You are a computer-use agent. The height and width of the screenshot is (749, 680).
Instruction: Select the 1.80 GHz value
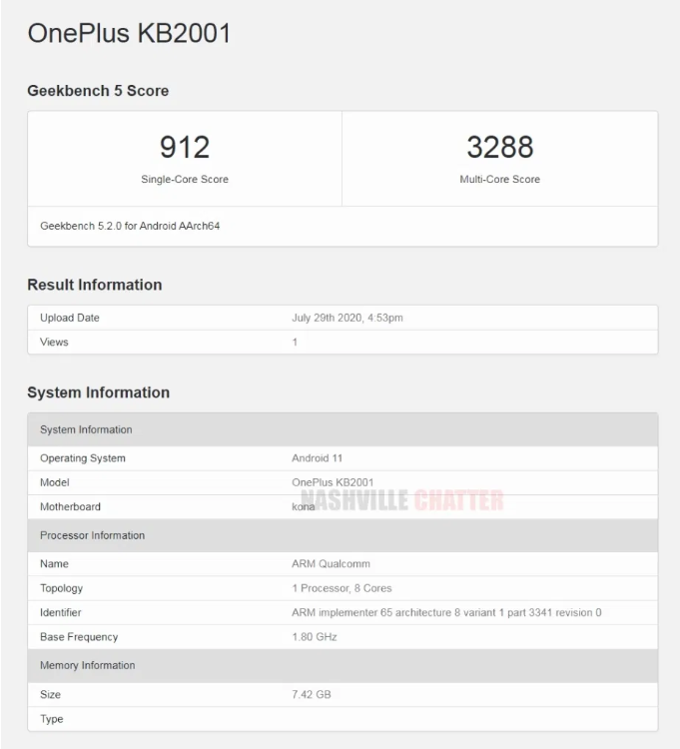click(x=315, y=637)
